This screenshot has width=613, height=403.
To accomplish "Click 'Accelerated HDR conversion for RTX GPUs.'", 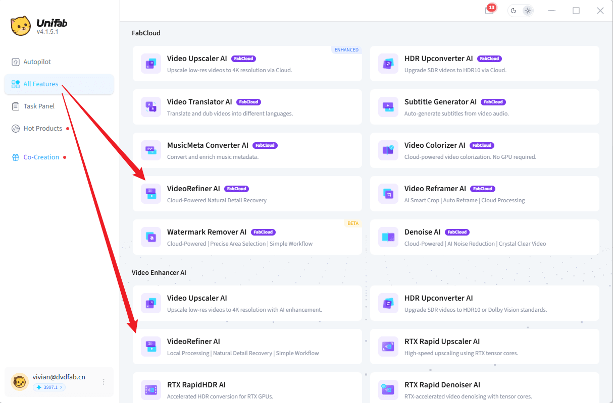I will tap(220, 396).
